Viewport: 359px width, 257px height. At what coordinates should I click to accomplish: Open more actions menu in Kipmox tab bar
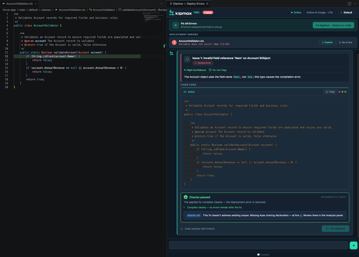point(355,4)
